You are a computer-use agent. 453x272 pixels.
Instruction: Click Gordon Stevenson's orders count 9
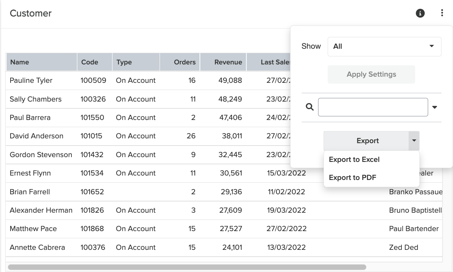click(193, 155)
